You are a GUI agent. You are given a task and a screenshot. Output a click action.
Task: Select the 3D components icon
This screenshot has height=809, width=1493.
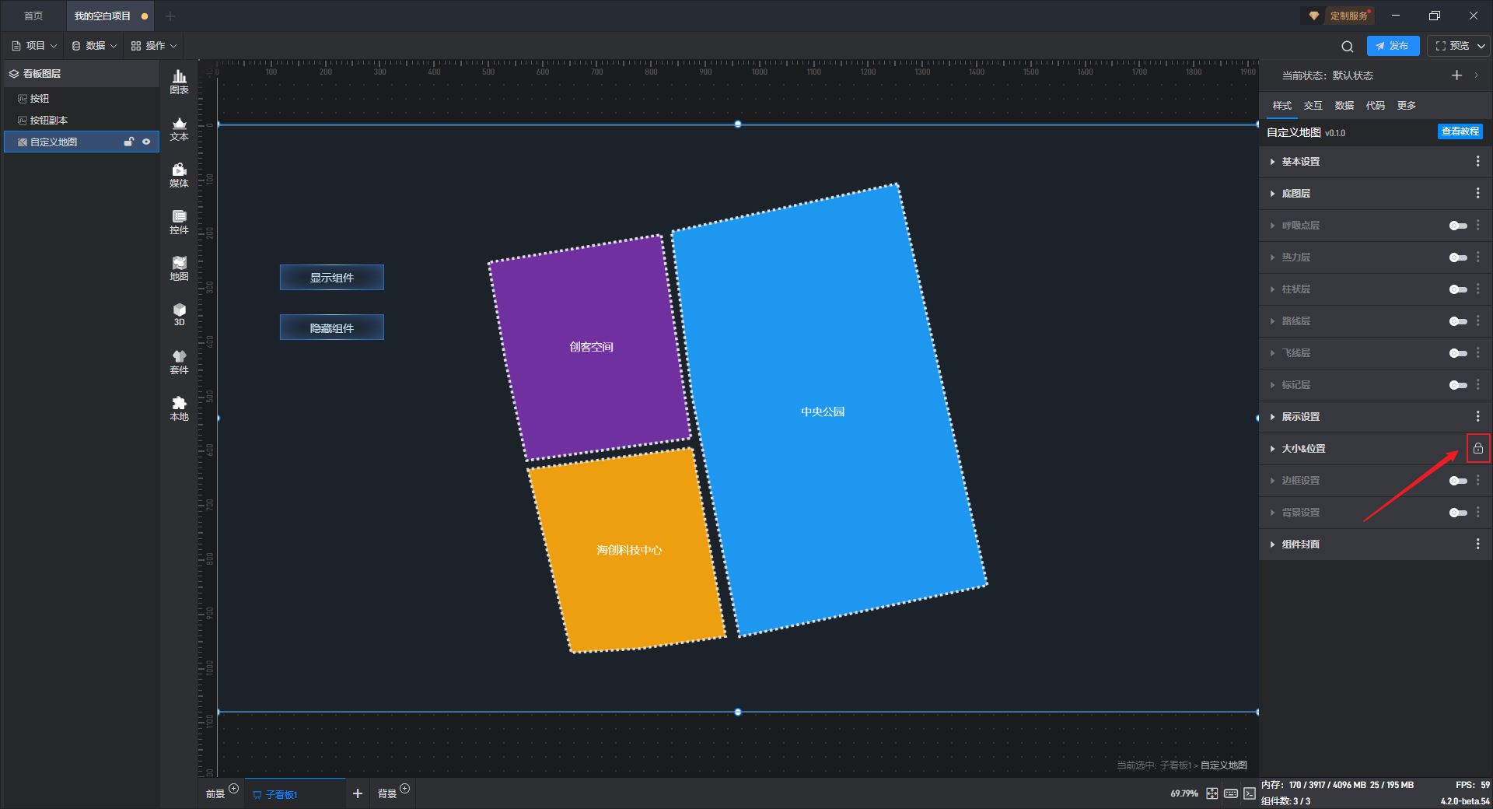pyautogui.click(x=179, y=314)
